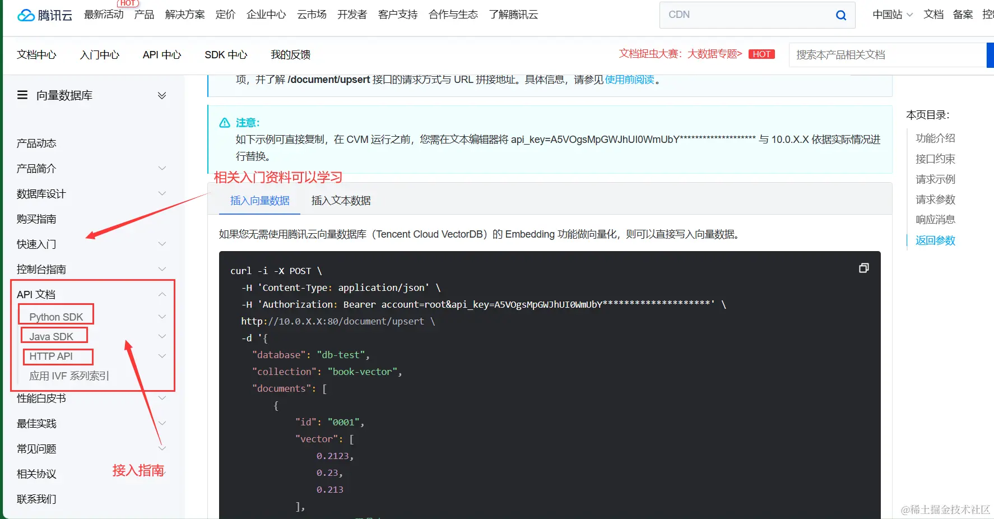Go to API 中心 in the docs navigation
Screen dimensions: 994x519
coord(161,54)
